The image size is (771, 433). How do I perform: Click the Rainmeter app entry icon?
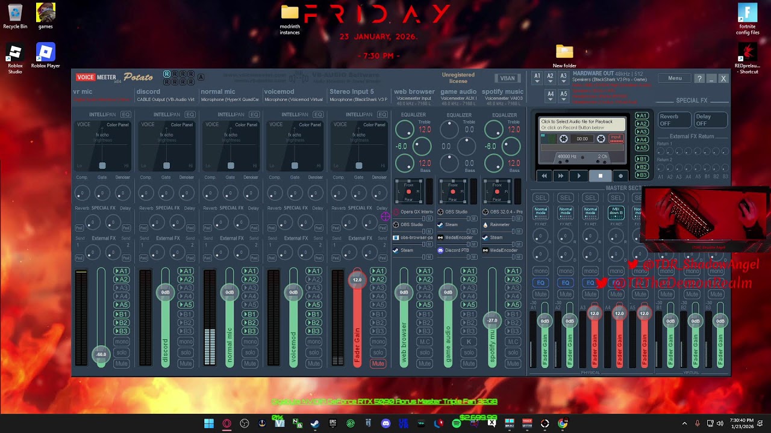[x=485, y=225]
